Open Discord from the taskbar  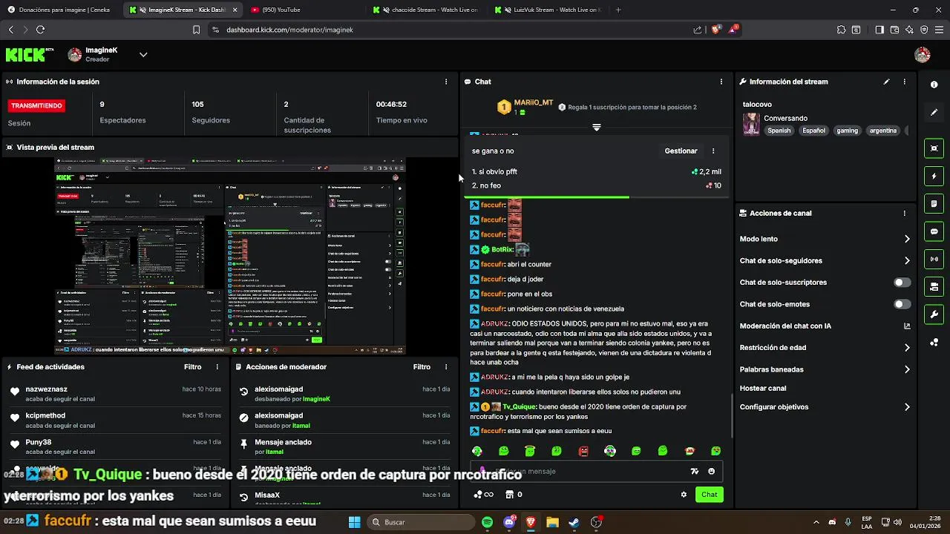pyautogui.click(x=509, y=522)
